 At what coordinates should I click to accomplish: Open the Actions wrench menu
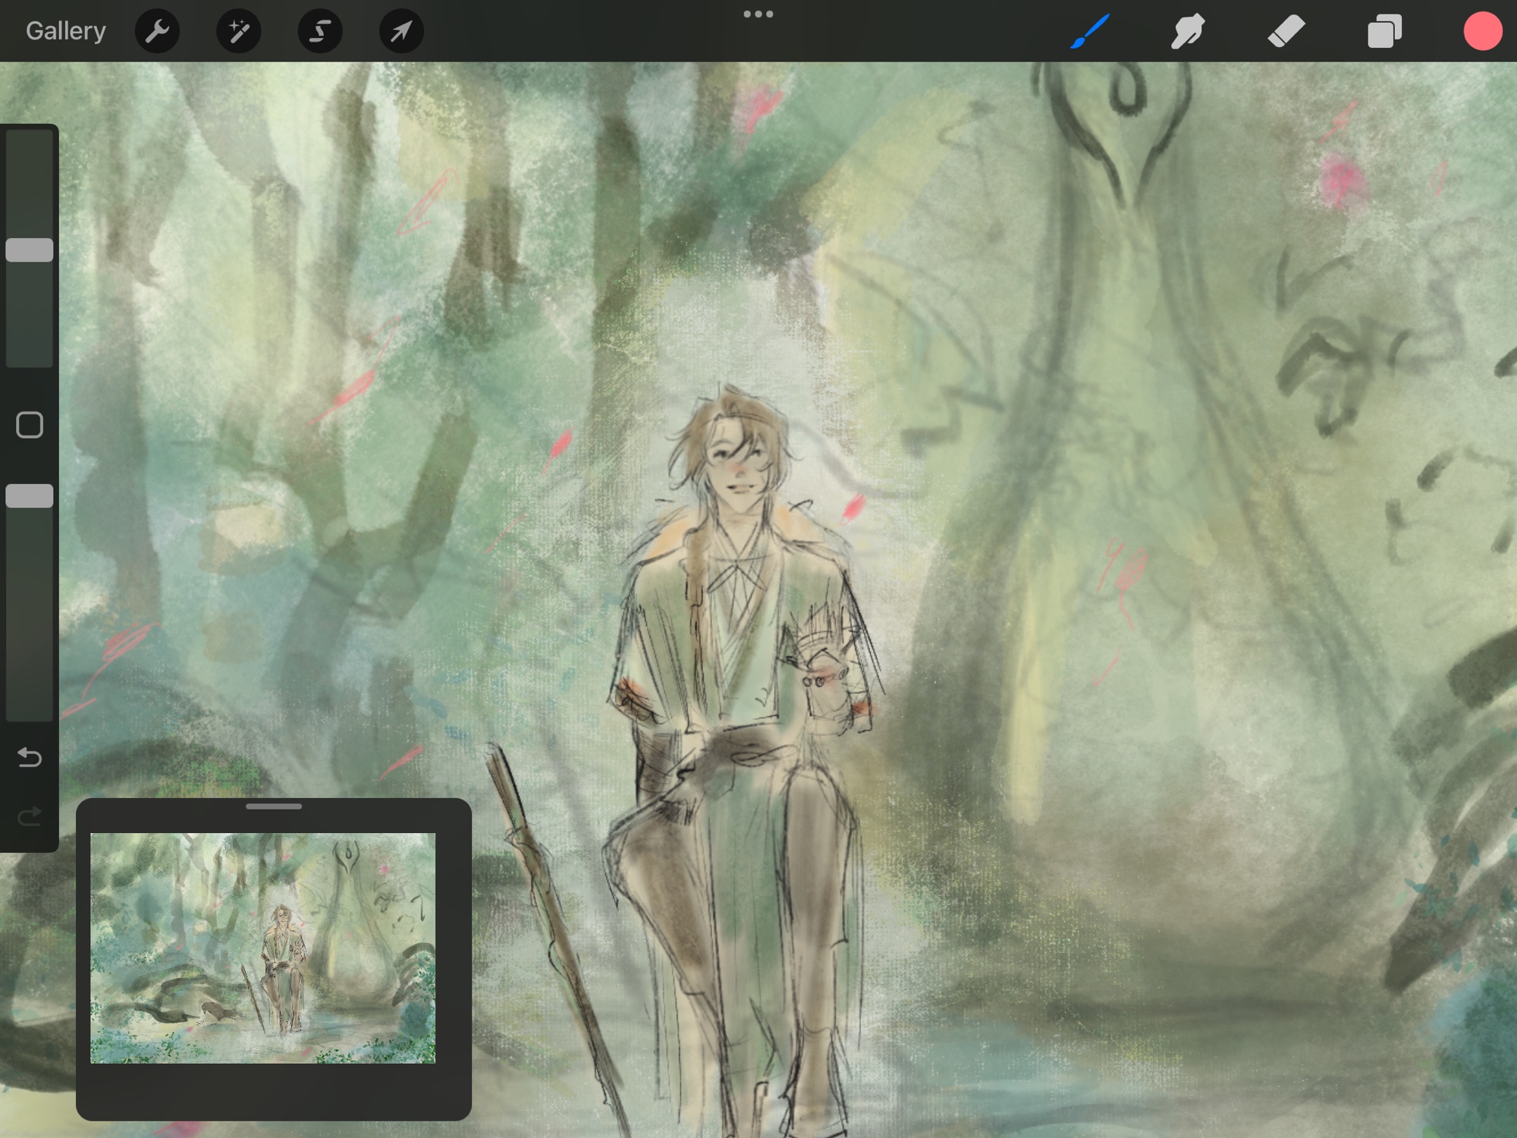157,31
